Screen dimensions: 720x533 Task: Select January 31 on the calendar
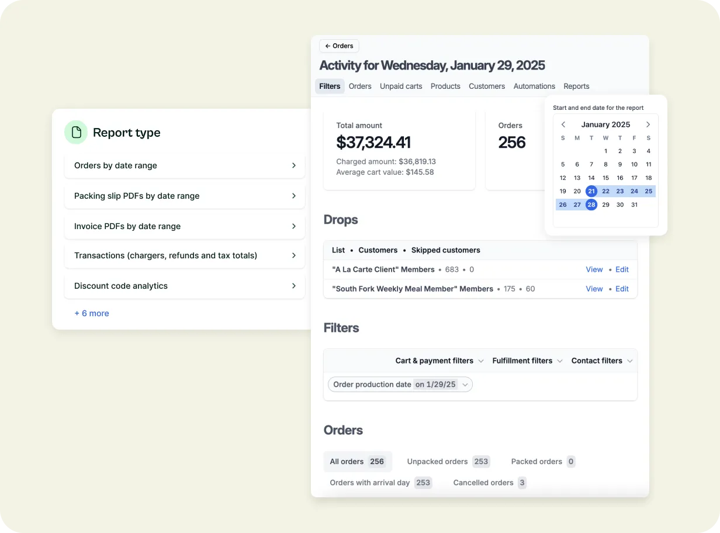634,205
